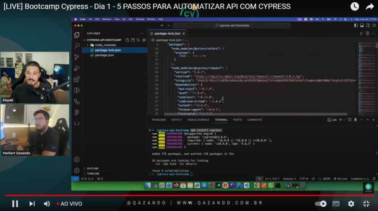The height and width of the screenshot is (211, 378).
Task: Pause the YouTube video
Action: tap(15, 204)
